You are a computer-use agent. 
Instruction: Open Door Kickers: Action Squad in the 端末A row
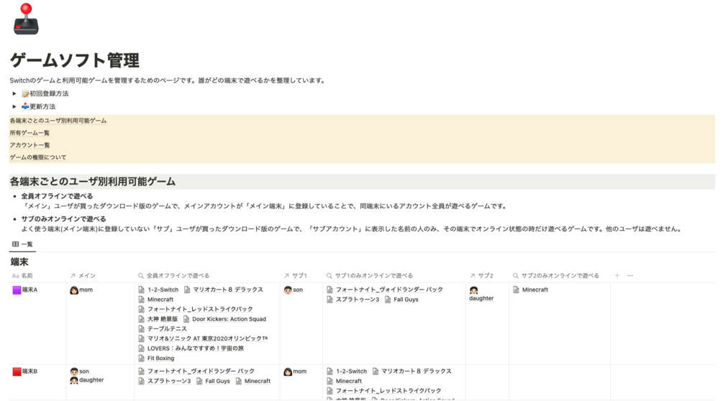224,319
